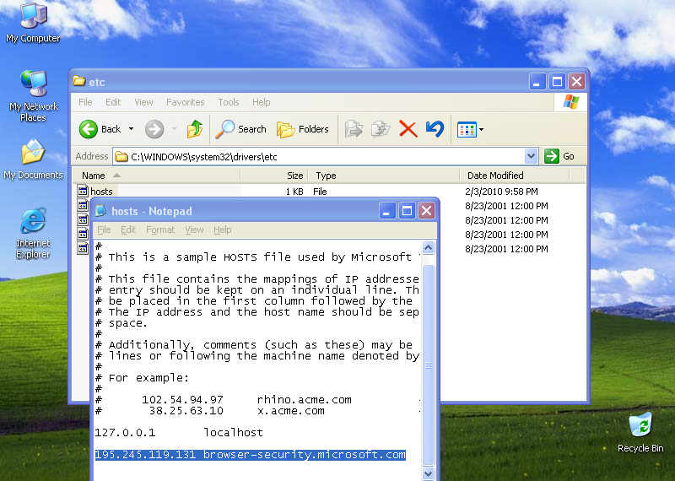Open the Recycle Bin icon
The image size is (675, 481).
[640, 432]
